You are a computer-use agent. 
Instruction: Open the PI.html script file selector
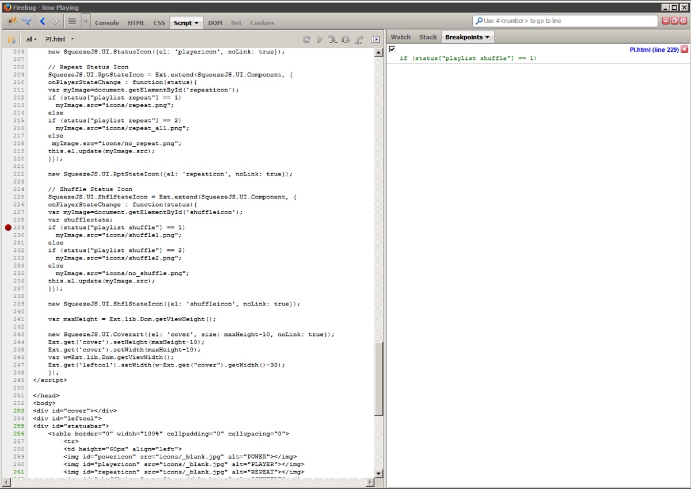point(60,39)
